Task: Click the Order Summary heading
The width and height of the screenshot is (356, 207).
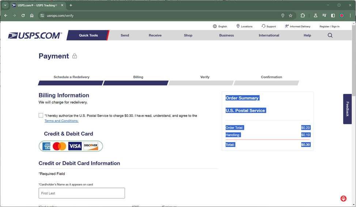Action: (x=242, y=98)
